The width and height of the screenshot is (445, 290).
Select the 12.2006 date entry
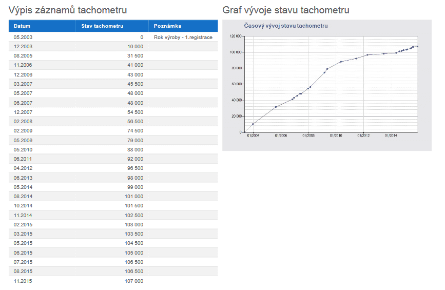click(x=23, y=74)
